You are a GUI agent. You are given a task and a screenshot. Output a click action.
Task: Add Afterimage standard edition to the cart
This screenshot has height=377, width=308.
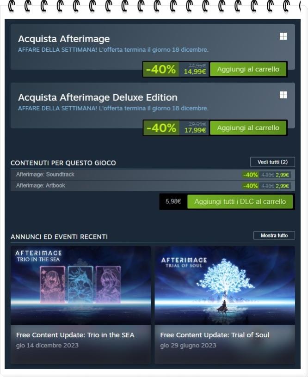coord(248,69)
